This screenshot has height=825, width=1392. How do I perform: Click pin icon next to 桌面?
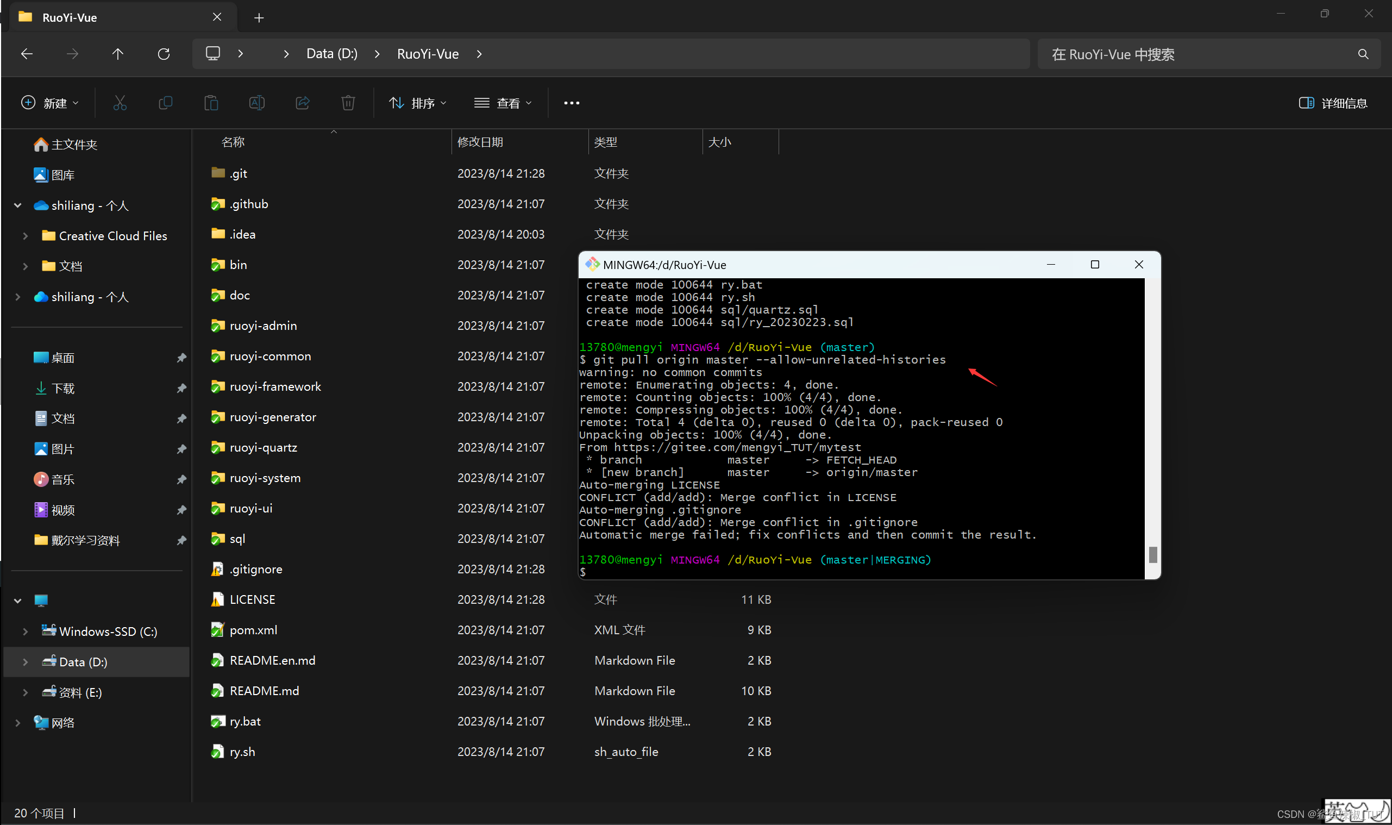[181, 358]
